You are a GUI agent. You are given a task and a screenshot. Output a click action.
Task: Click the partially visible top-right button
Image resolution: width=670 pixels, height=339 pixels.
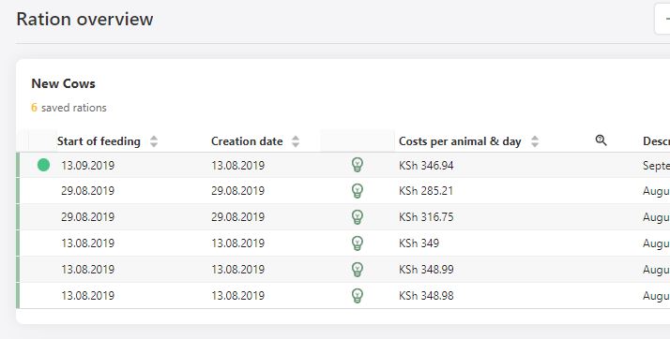tap(662, 19)
